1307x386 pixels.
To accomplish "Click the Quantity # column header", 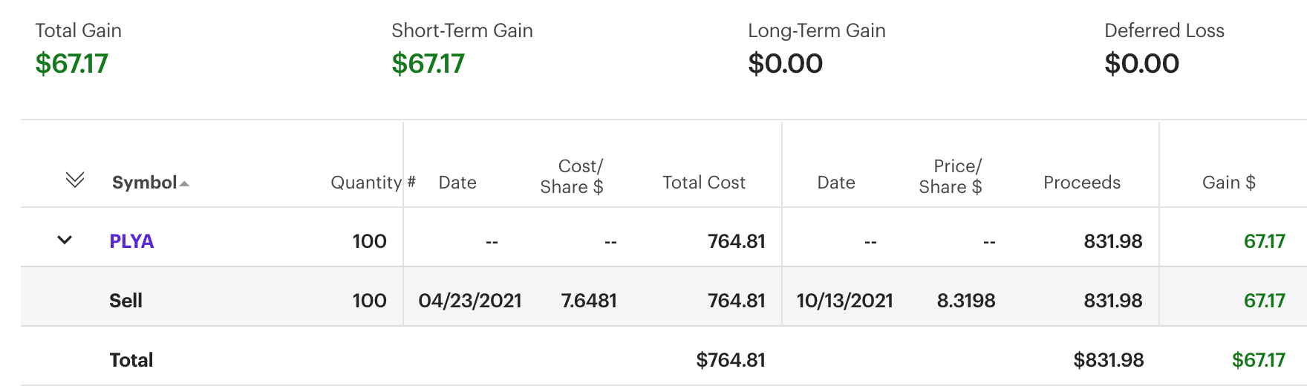I will tap(372, 183).
